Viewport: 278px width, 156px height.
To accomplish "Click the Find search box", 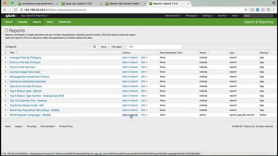I will click(258, 16).
